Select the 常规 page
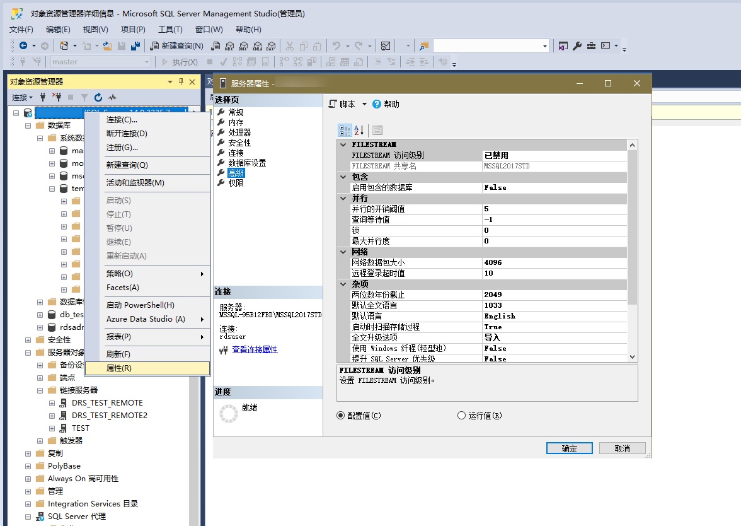The height and width of the screenshot is (526, 741). [x=236, y=112]
